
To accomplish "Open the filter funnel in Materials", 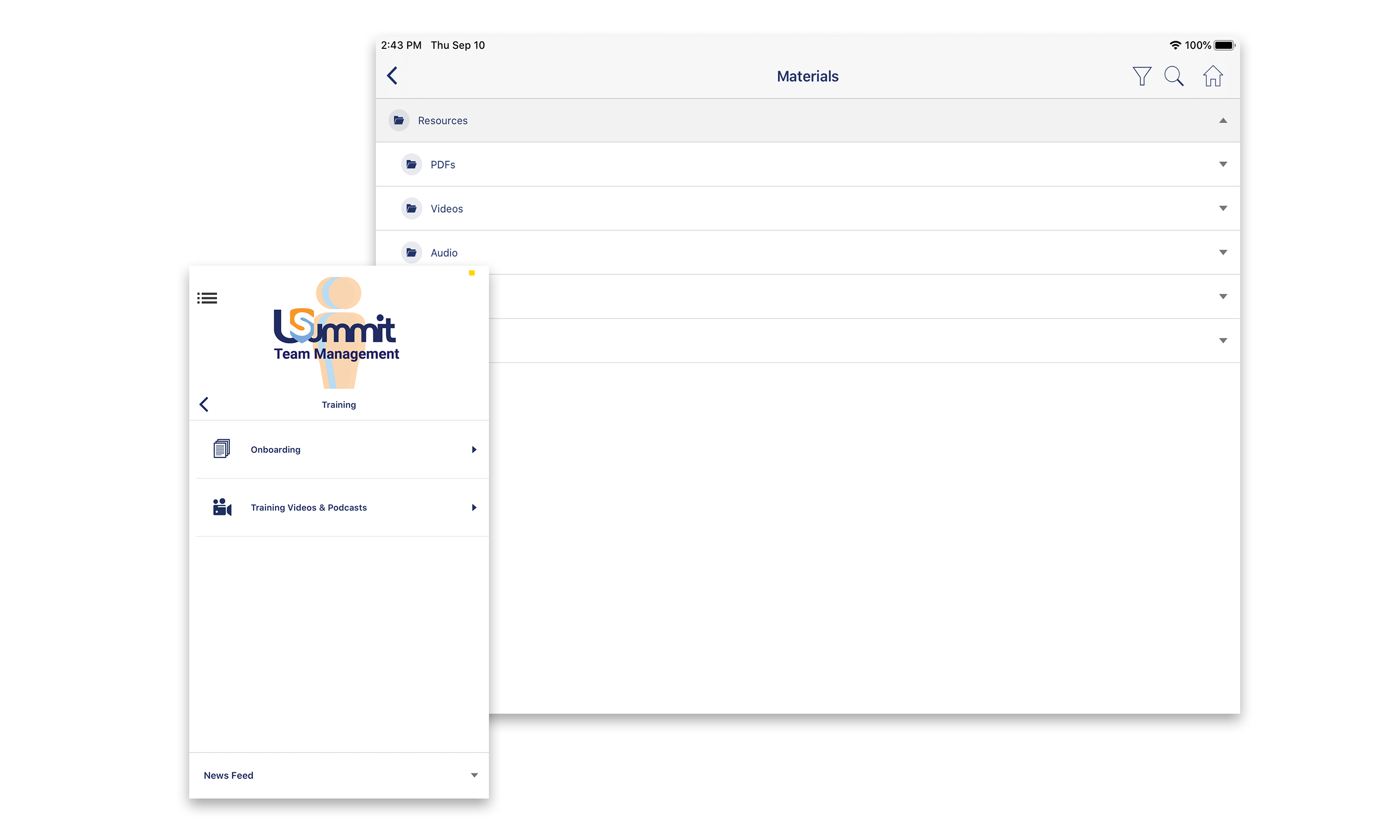I will (1141, 76).
